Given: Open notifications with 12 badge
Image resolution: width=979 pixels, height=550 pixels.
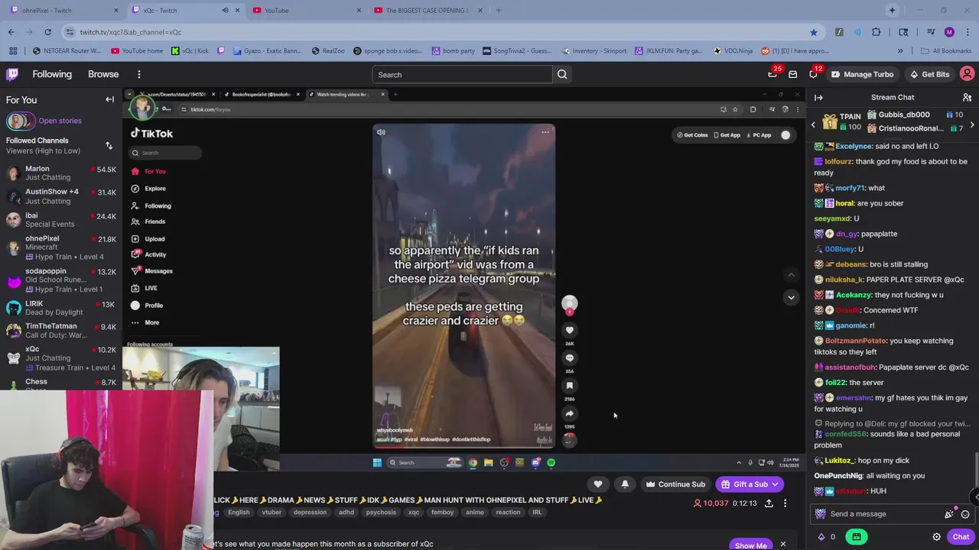Looking at the screenshot, I should (x=813, y=74).
